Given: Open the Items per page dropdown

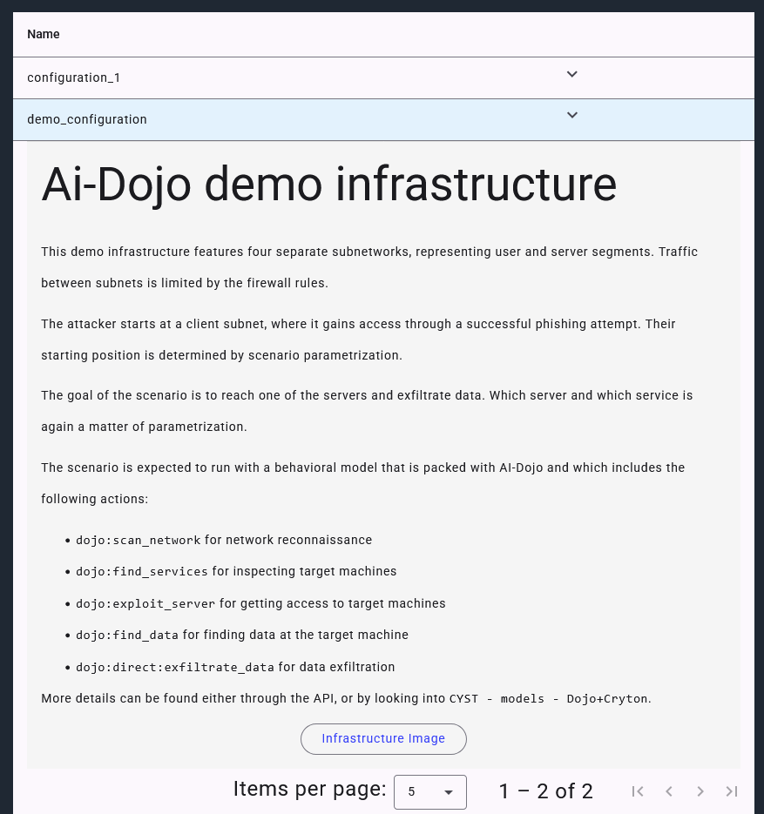Looking at the screenshot, I should coord(430,792).
